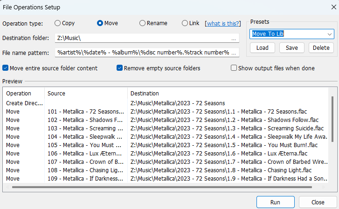339x209 pixels.
Task: Click the Source column header
Action: click(x=56, y=93)
